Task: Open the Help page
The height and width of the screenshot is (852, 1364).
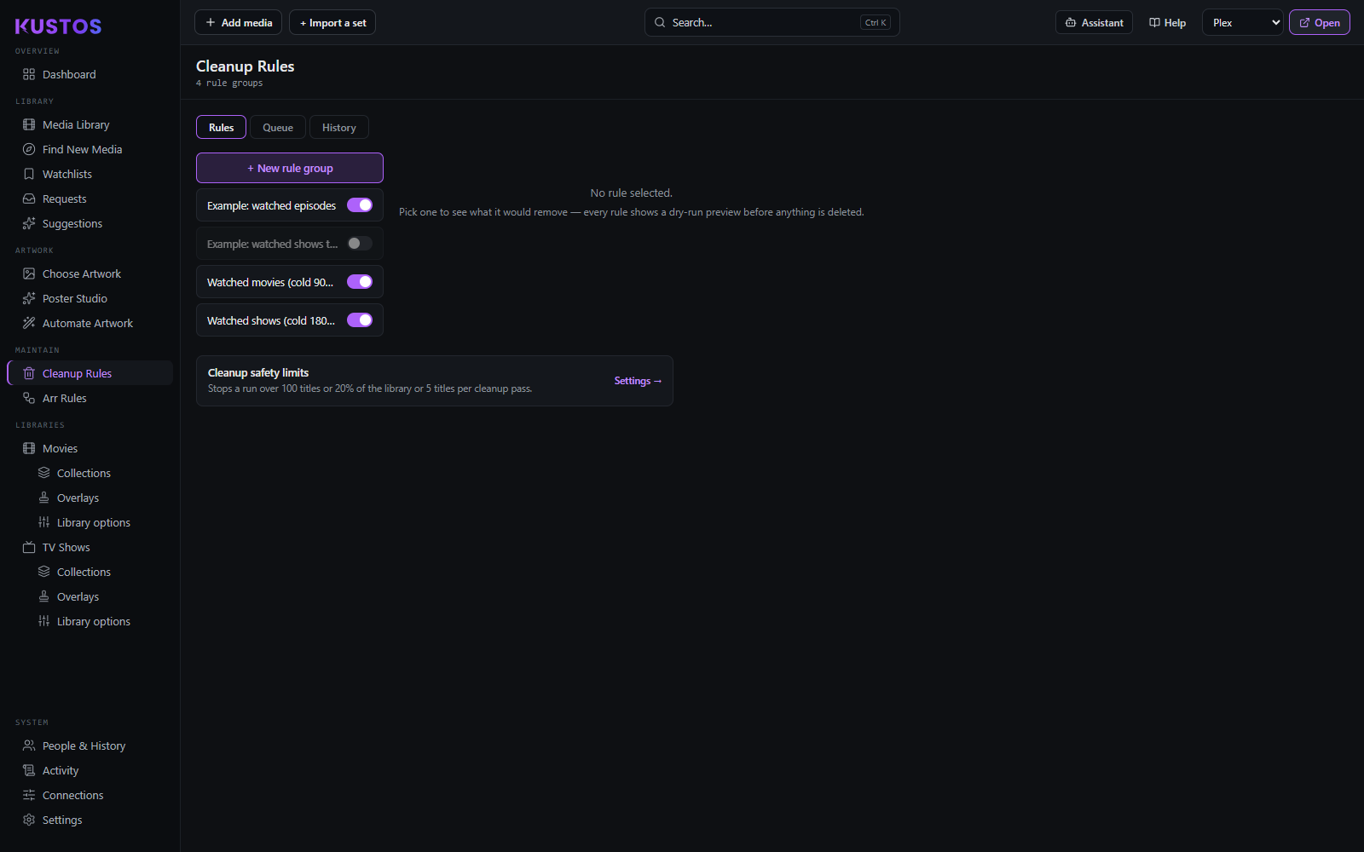Action: click(x=1167, y=22)
